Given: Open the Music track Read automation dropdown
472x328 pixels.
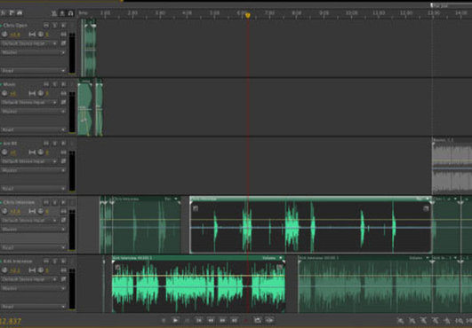Looking at the screenshot, I should (33, 129).
